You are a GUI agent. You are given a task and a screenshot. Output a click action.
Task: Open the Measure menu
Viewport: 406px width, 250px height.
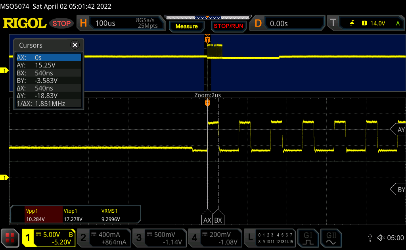tap(186, 26)
